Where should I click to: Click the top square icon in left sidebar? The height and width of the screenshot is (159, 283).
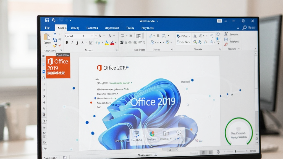tap(43, 56)
